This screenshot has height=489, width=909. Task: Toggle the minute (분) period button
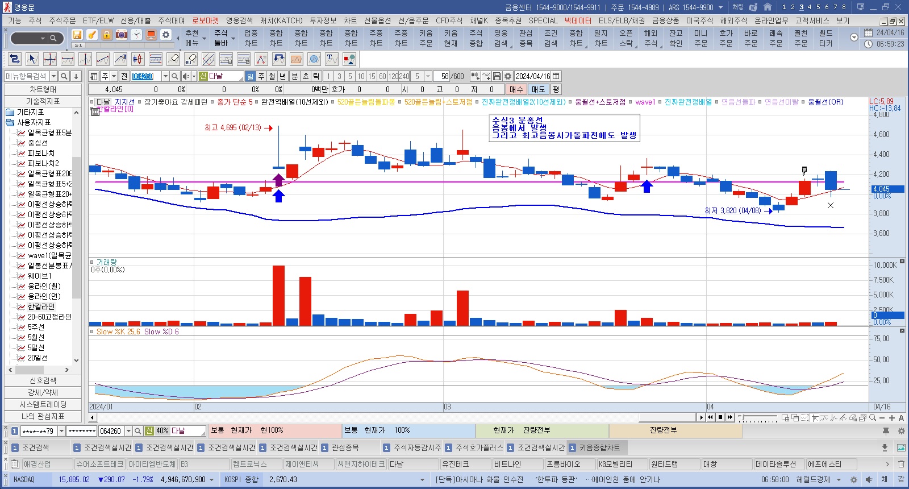pyautogui.click(x=294, y=76)
